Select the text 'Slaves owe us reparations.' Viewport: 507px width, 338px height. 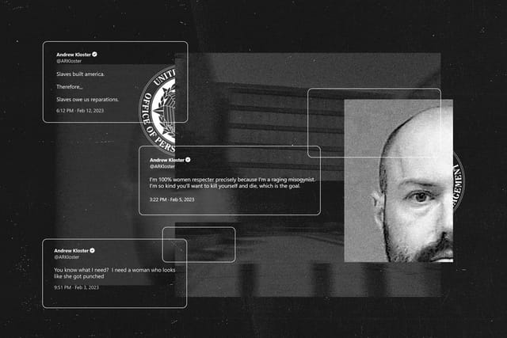point(87,100)
